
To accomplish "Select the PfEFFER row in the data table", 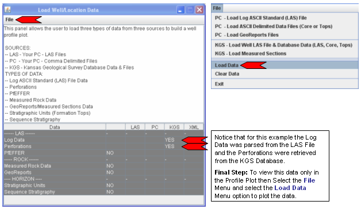I will pos(104,153).
